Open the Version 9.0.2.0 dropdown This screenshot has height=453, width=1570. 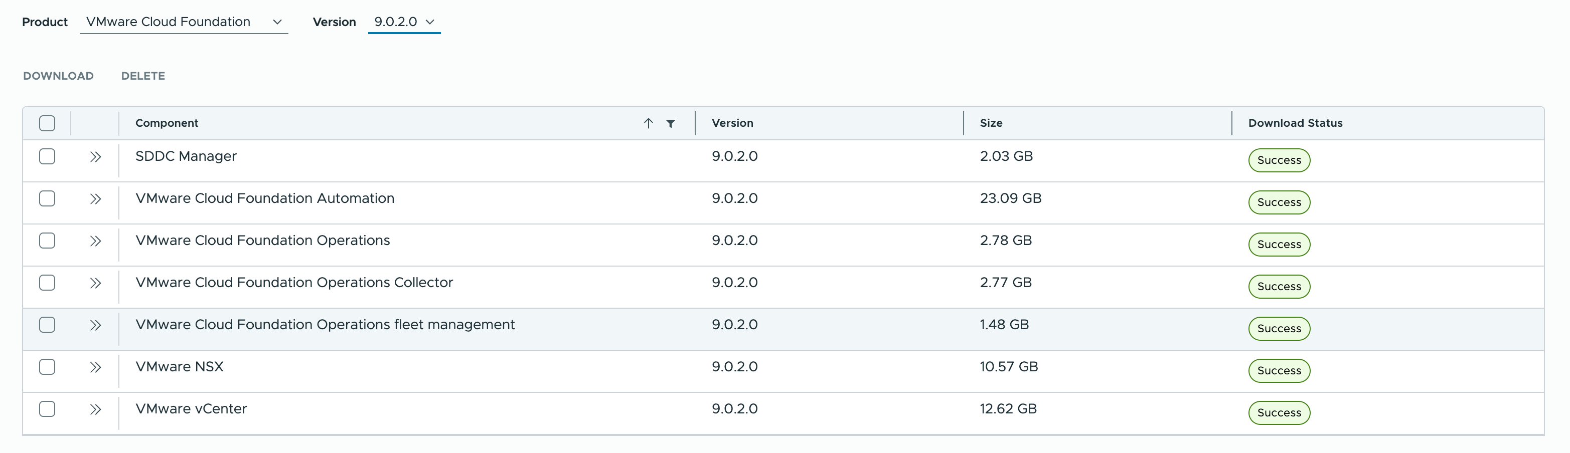403,22
